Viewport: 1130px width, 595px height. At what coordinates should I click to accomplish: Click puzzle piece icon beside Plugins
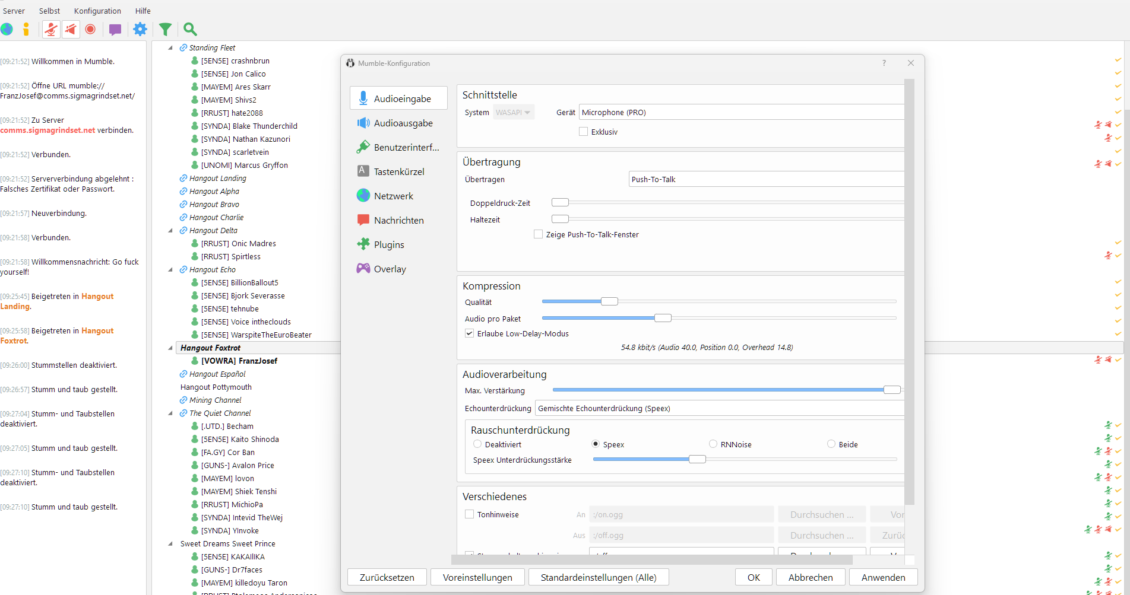pyautogui.click(x=363, y=244)
